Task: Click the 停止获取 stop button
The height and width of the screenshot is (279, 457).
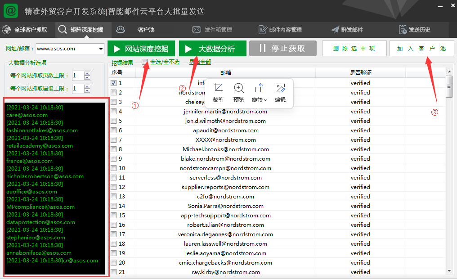Action: pyautogui.click(x=283, y=49)
